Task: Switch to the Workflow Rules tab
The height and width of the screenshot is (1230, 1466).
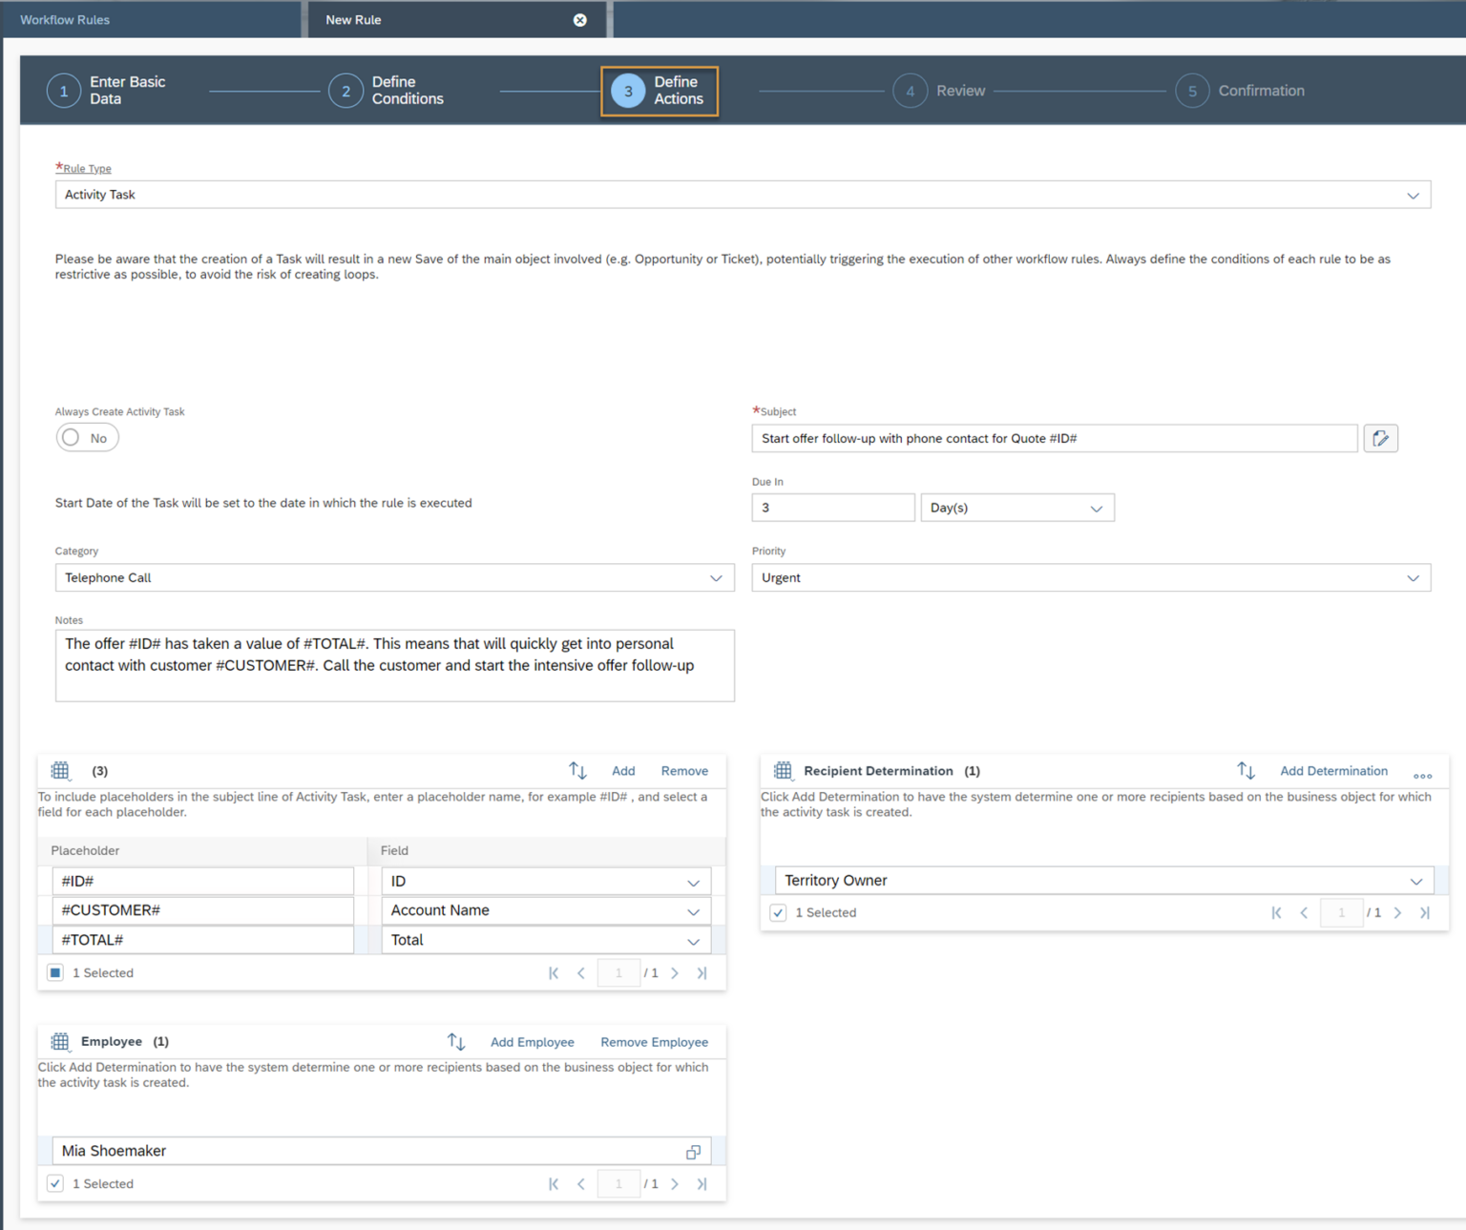Action: pyautogui.click(x=64, y=19)
